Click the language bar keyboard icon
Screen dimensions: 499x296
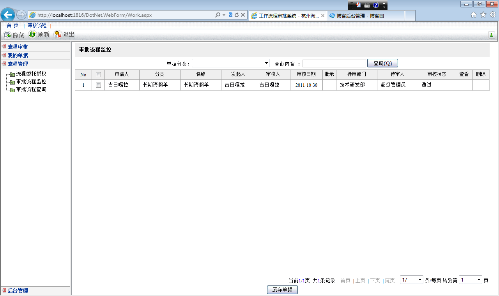pyautogui.click(x=367, y=5)
